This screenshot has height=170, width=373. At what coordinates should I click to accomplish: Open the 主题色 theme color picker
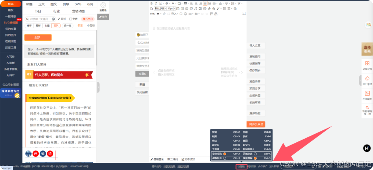(103, 7)
